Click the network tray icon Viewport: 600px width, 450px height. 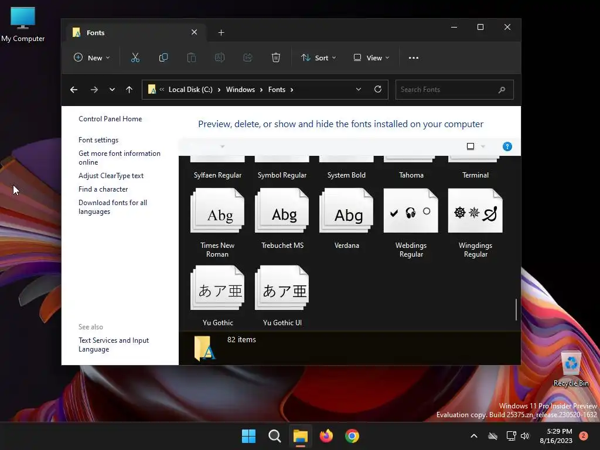pos(511,436)
